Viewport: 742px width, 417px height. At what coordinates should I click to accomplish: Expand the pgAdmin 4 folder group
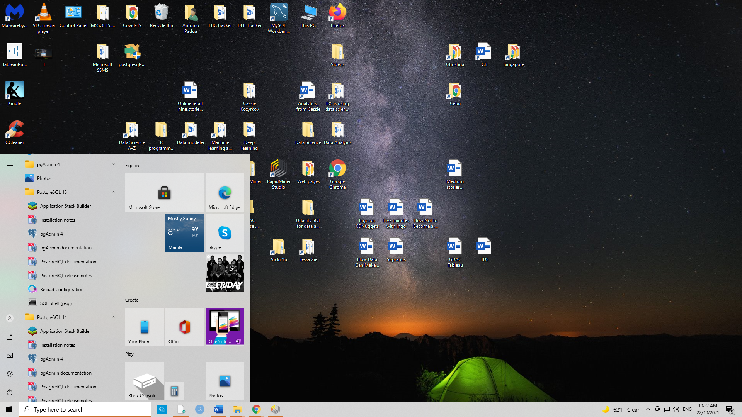tap(114, 164)
